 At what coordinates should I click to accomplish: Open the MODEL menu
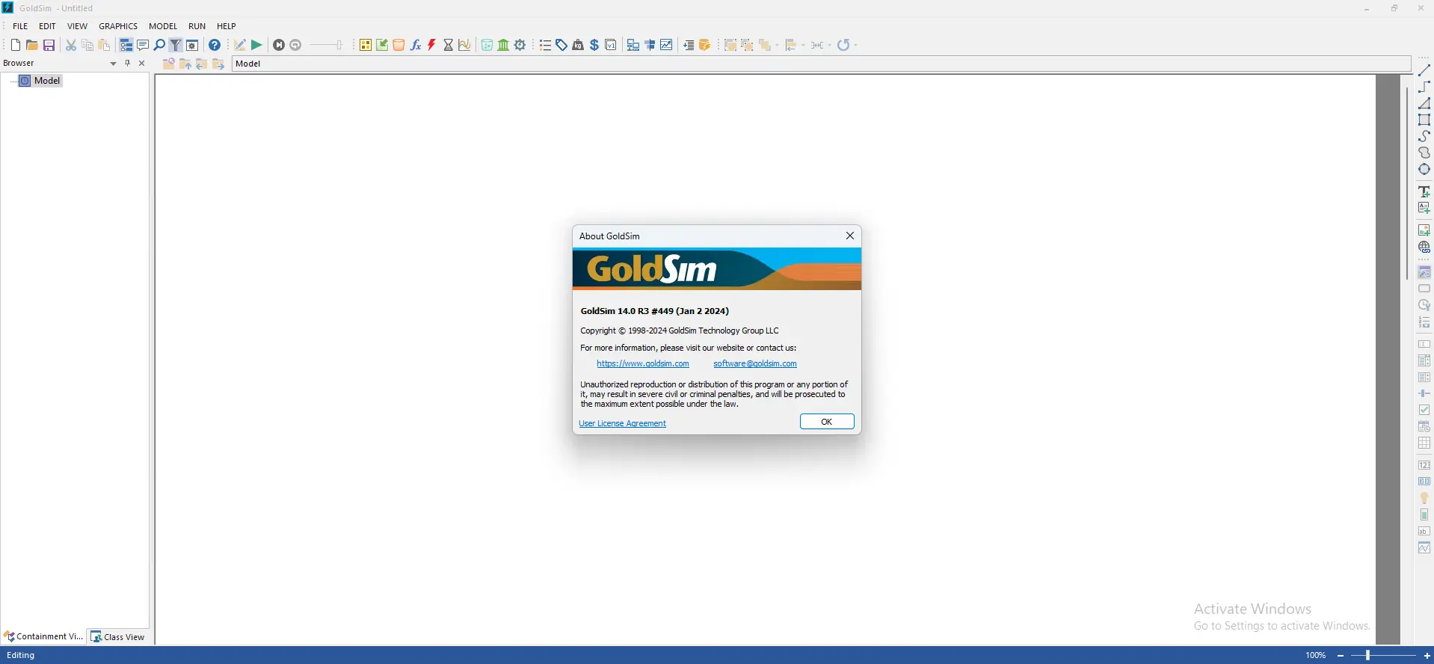tap(163, 26)
